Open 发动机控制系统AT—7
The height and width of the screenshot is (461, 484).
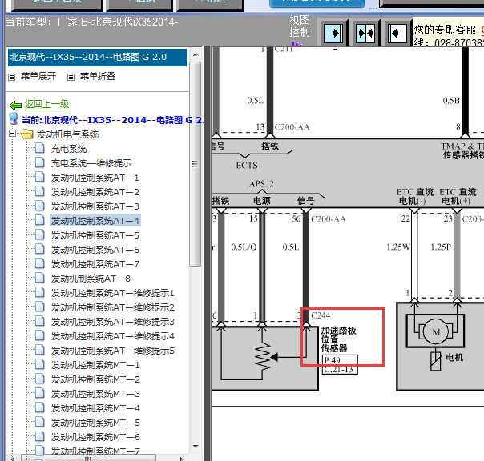(x=95, y=264)
